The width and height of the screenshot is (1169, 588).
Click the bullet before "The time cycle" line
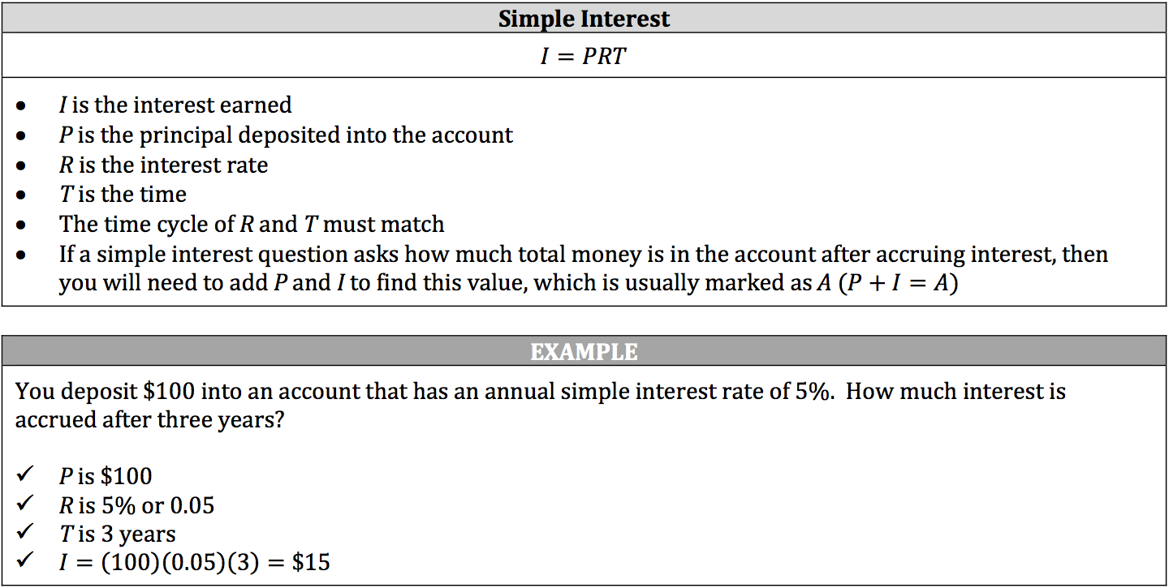point(22,225)
